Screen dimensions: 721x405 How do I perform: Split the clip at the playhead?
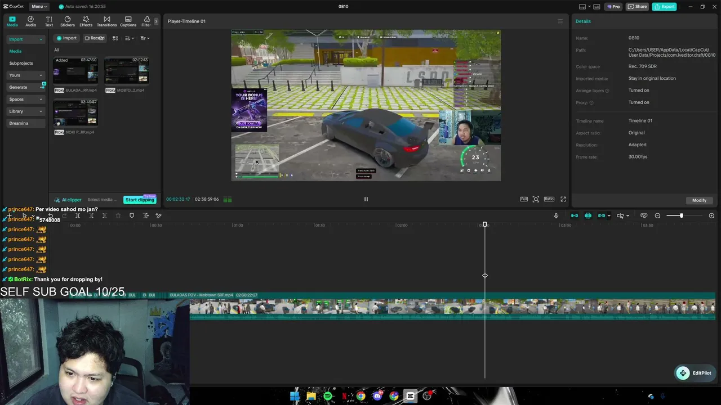[x=78, y=215]
